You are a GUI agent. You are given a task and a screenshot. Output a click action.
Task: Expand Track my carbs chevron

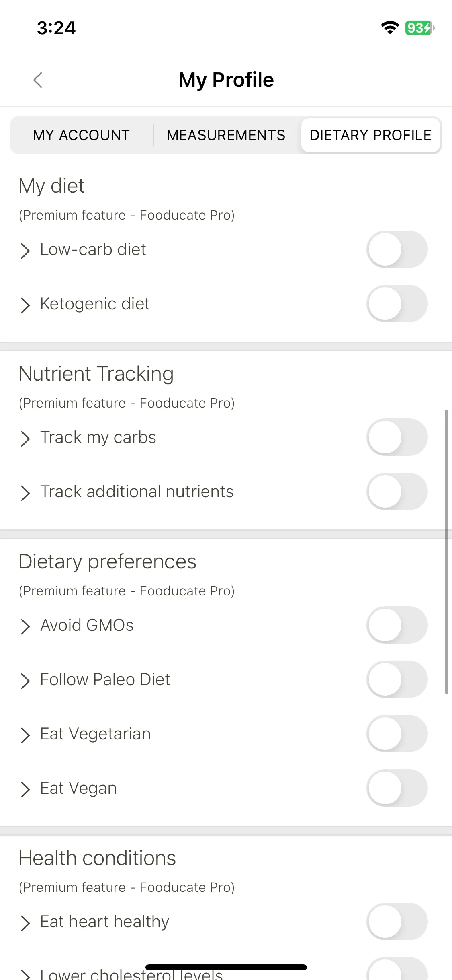coord(25,438)
